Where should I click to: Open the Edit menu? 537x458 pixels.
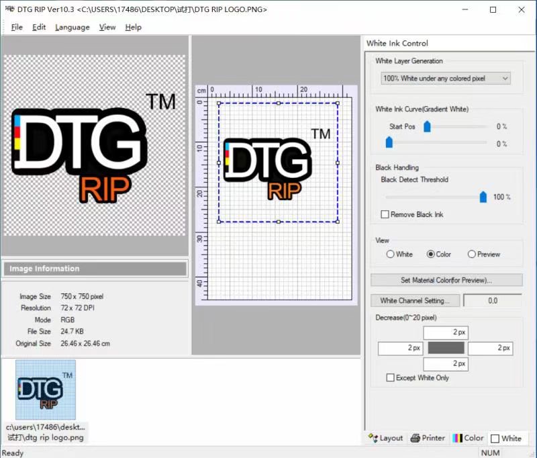tap(39, 27)
